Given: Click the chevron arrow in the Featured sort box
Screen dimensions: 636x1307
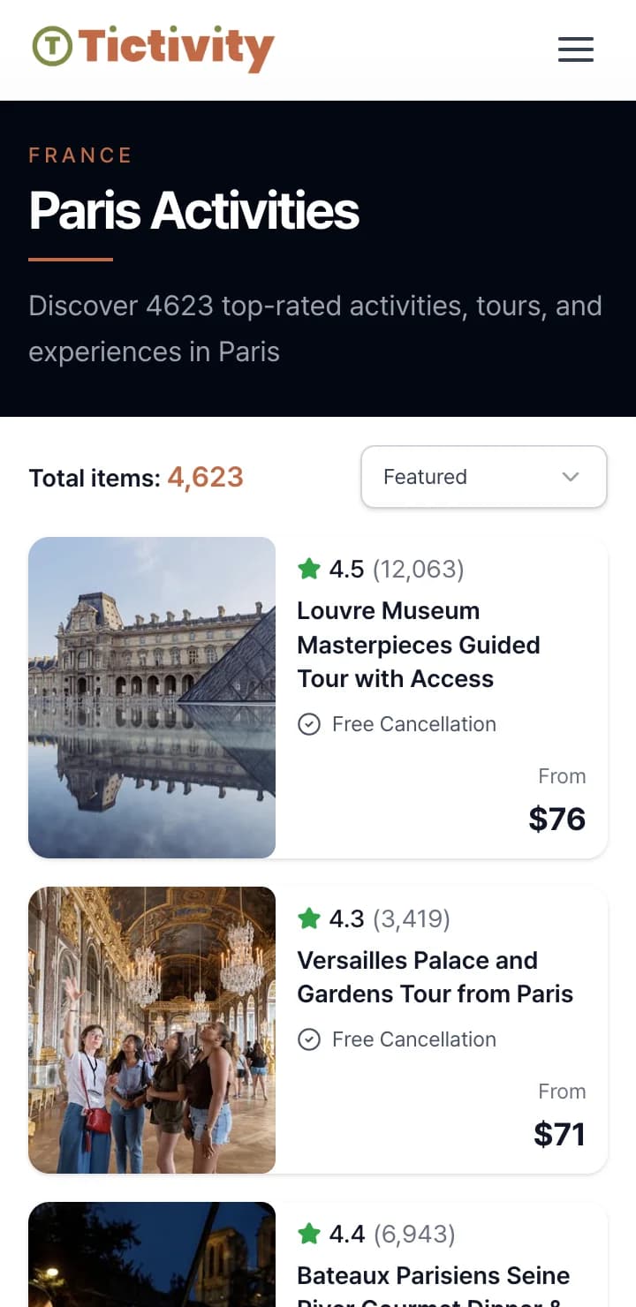Looking at the screenshot, I should pyautogui.click(x=571, y=477).
